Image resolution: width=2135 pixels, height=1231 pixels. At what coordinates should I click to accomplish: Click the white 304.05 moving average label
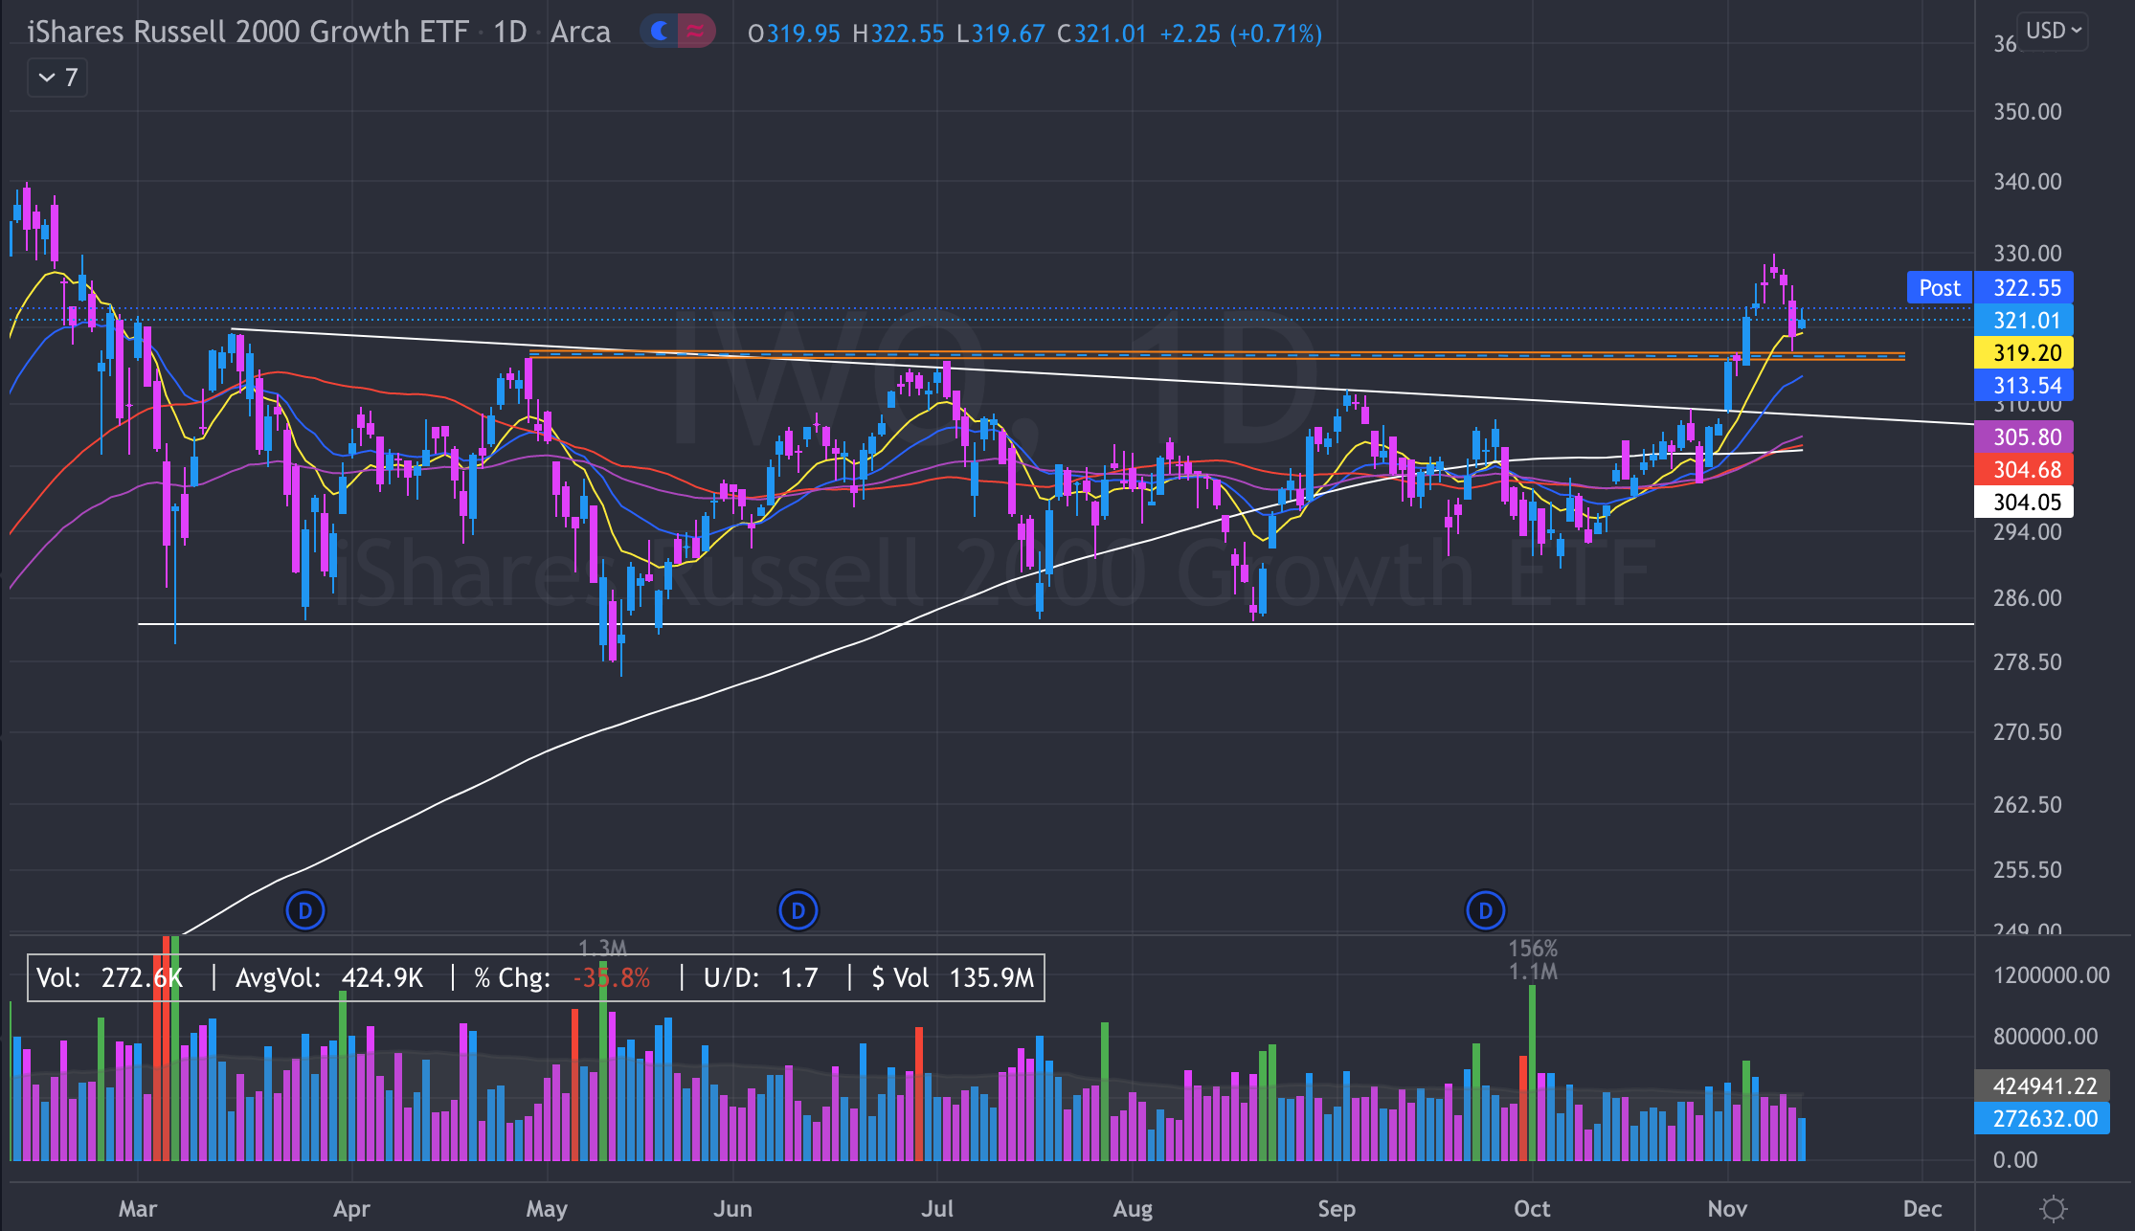point(2025,503)
